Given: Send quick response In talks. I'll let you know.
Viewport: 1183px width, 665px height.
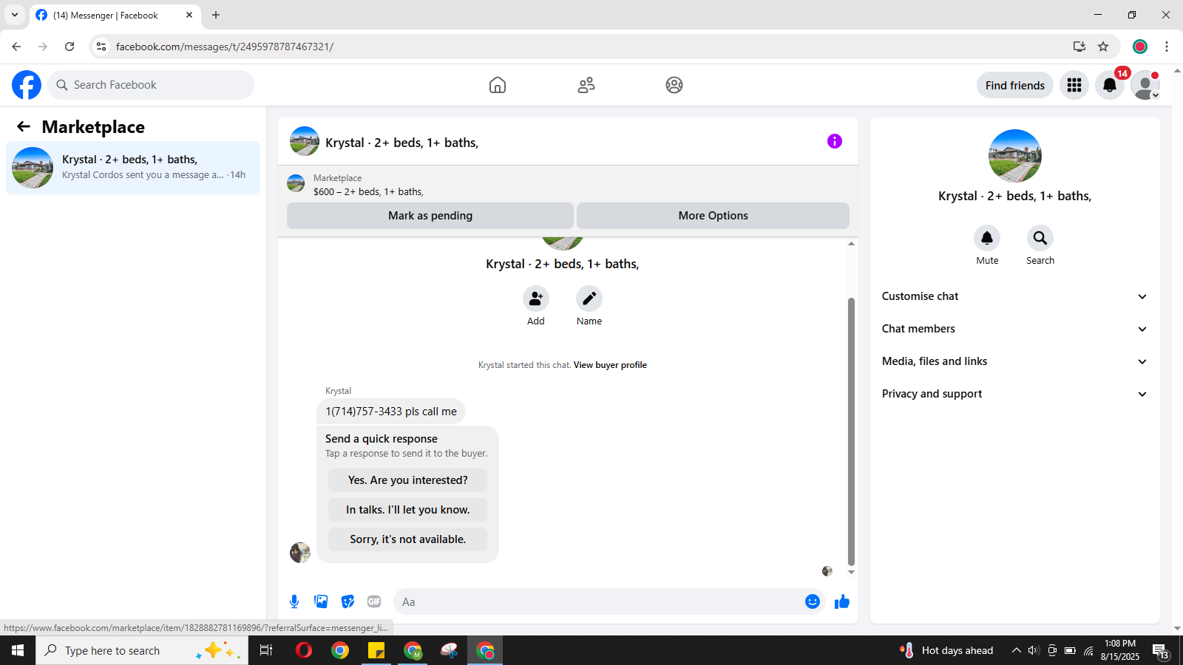Looking at the screenshot, I should coord(408,510).
